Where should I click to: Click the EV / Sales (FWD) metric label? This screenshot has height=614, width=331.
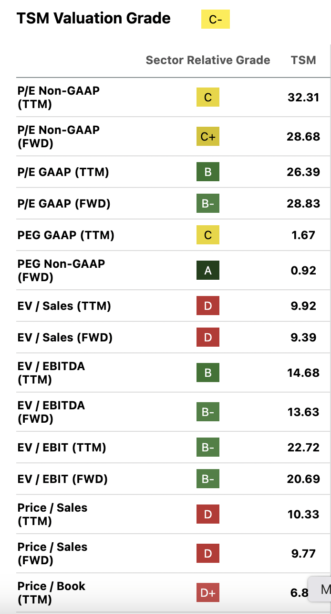(x=65, y=338)
